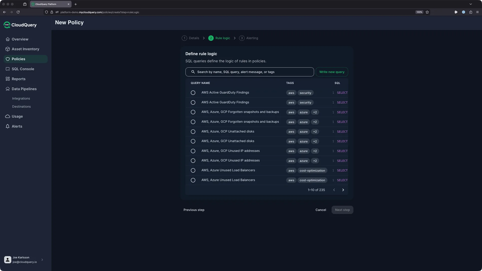Click the Alerts bell icon
482x271 pixels.
pyautogui.click(x=8, y=126)
